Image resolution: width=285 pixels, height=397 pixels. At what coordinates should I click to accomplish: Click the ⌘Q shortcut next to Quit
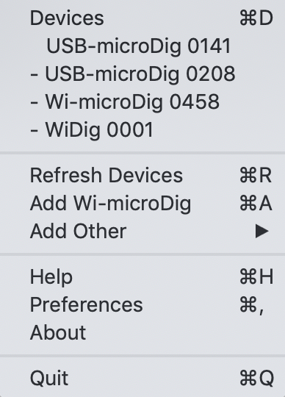point(256,379)
